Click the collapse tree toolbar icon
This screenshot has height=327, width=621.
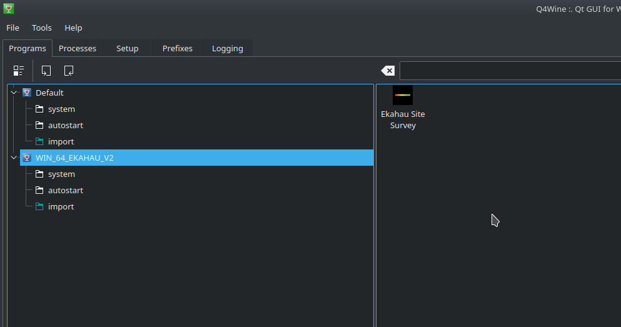(69, 71)
